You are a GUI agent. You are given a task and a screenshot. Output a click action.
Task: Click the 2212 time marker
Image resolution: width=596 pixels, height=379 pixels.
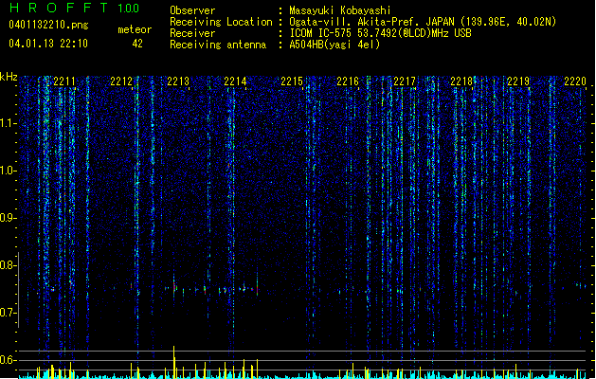click(121, 81)
